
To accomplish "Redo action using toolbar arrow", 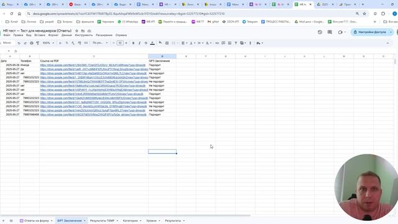I will pyautogui.click(x=25, y=43).
